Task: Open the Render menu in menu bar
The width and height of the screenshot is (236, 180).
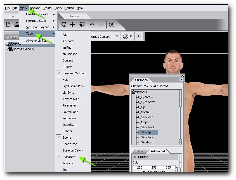Action: 35,8
